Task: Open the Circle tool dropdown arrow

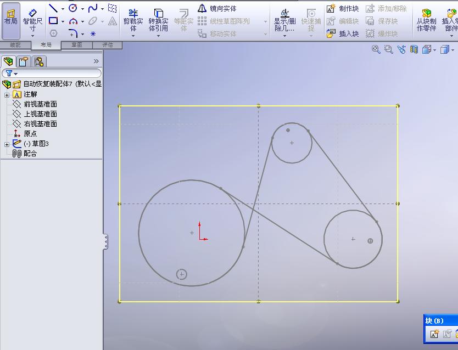Action: pyautogui.click(x=83, y=9)
